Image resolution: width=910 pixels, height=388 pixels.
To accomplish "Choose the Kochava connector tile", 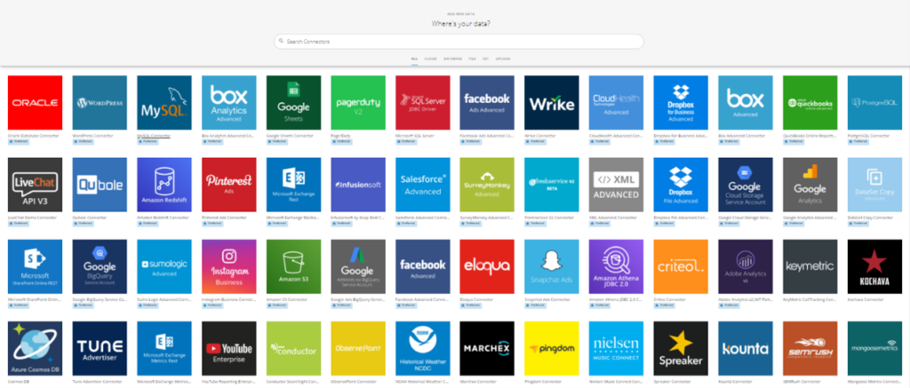I will (x=874, y=266).
